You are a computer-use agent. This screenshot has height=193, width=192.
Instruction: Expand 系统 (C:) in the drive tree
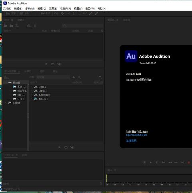coord(10,87)
